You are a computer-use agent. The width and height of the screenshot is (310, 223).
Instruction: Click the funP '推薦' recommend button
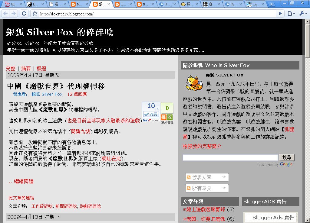point(151,114)
